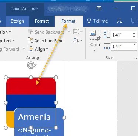Open the Rotate dropdown arrow
138x136 pixels.
click(81, 40)
